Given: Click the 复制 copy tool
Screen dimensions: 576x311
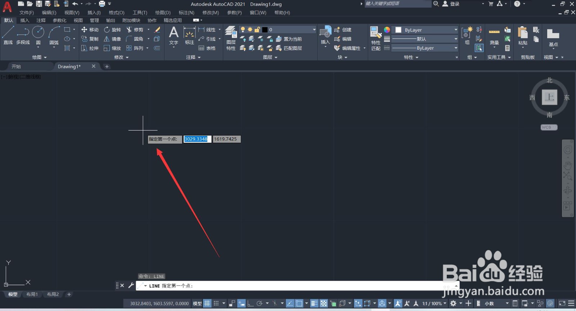Looking at the screenshot, I should coord(90,39).
